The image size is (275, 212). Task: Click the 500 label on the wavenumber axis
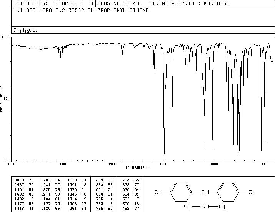pyautogui.click(x=265, y=164)
